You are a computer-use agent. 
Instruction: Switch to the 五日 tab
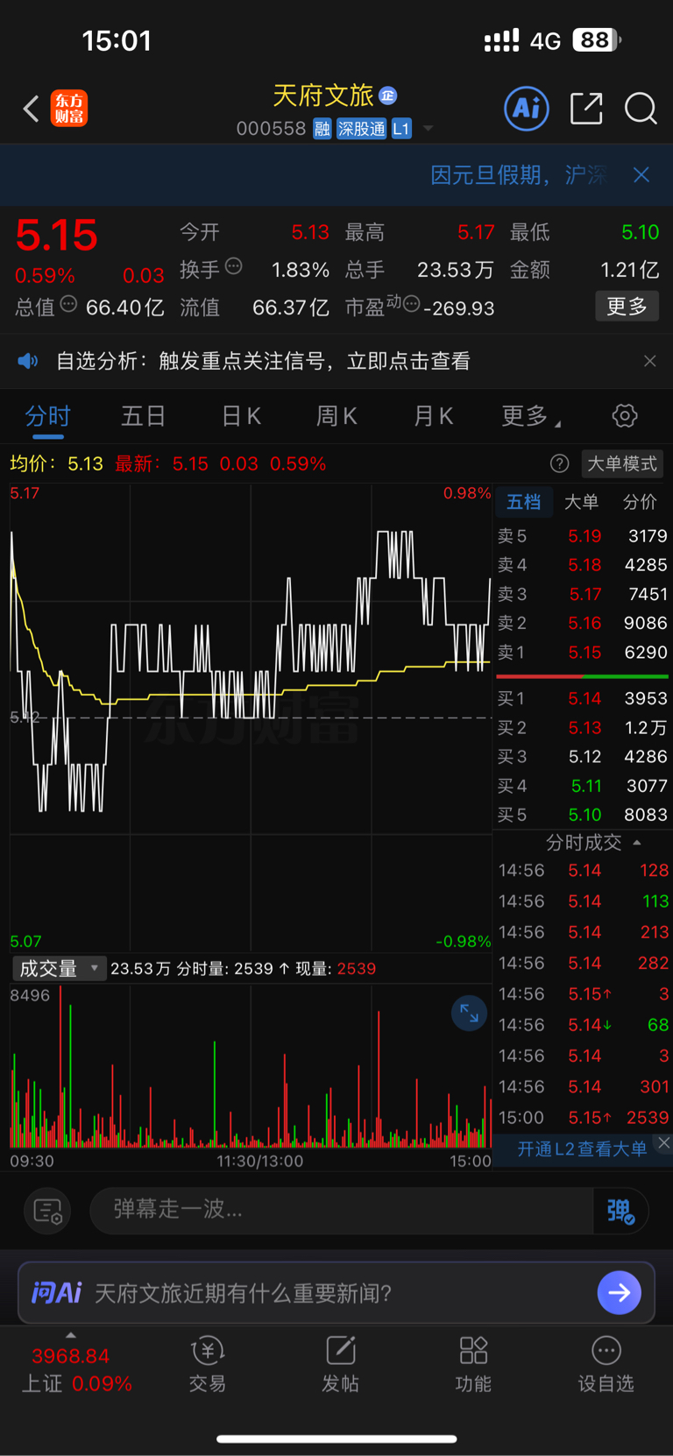point(144,416)
